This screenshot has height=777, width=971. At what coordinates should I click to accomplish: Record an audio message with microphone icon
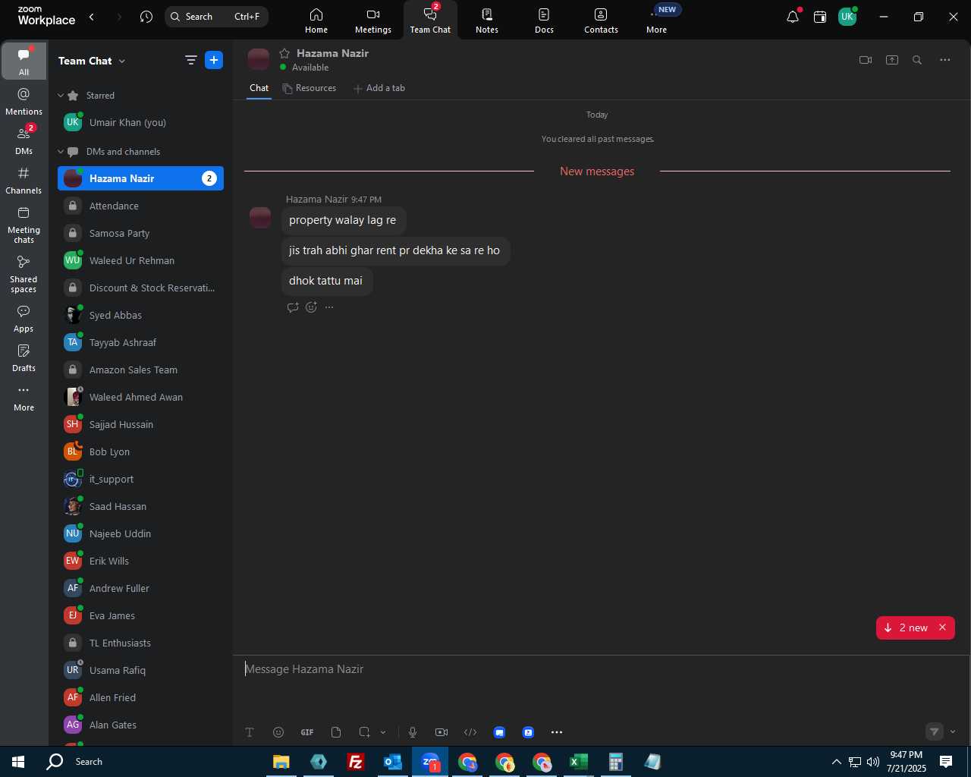point(413,732)
